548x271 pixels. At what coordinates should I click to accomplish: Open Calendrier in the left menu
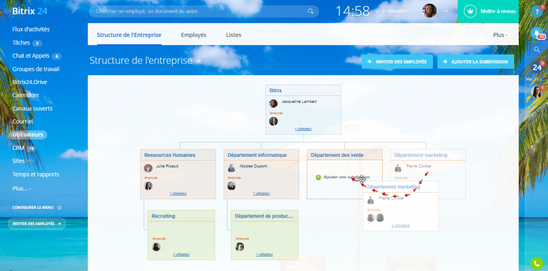tap(26, 95)
